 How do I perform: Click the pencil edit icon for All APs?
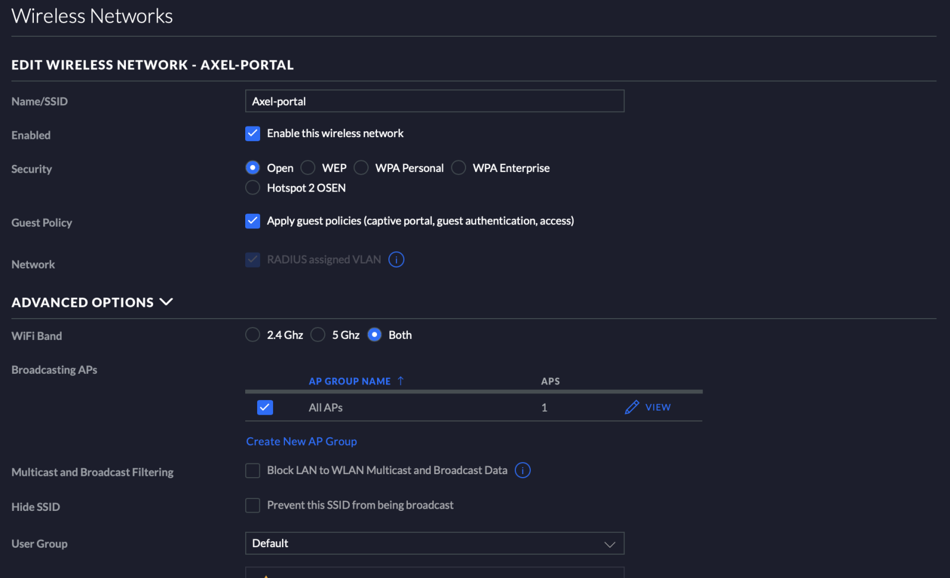632,407
